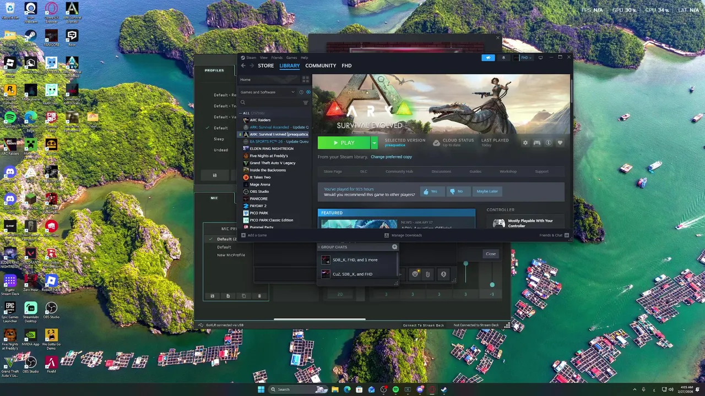Click Steam announcements megaphone icon

[488, 57]
